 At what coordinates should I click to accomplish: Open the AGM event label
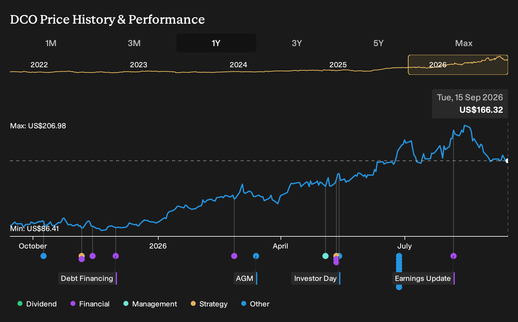coord(245,278)
